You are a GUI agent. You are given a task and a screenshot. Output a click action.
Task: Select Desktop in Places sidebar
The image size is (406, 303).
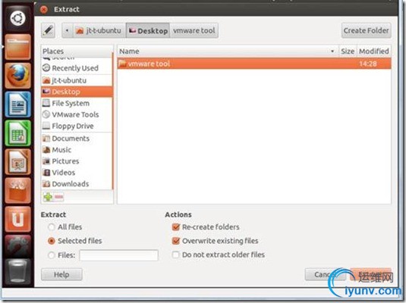pyautogui.click(x=77, y=92)
